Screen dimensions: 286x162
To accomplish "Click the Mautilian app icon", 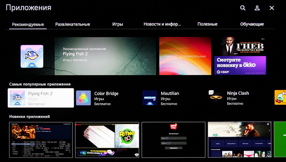I will coord(150,98).
